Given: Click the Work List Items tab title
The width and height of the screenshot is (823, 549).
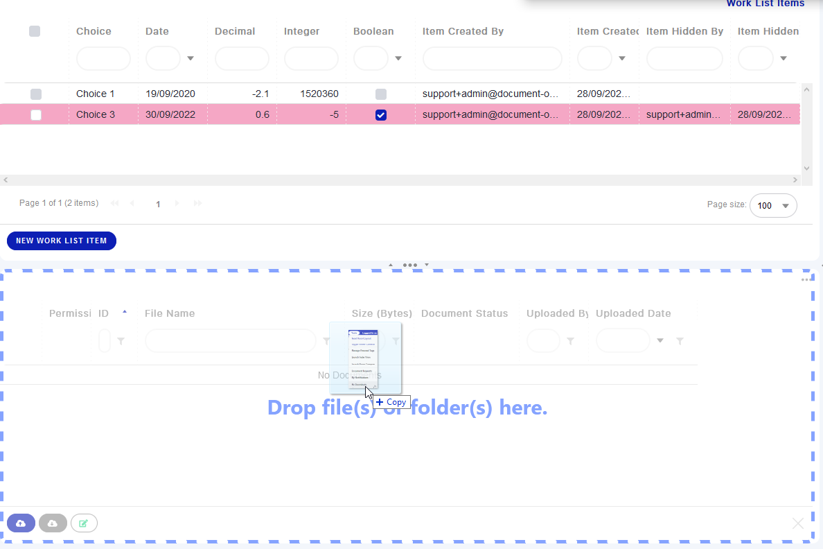Looking at the screenshot, I should (x=765, y=4).
